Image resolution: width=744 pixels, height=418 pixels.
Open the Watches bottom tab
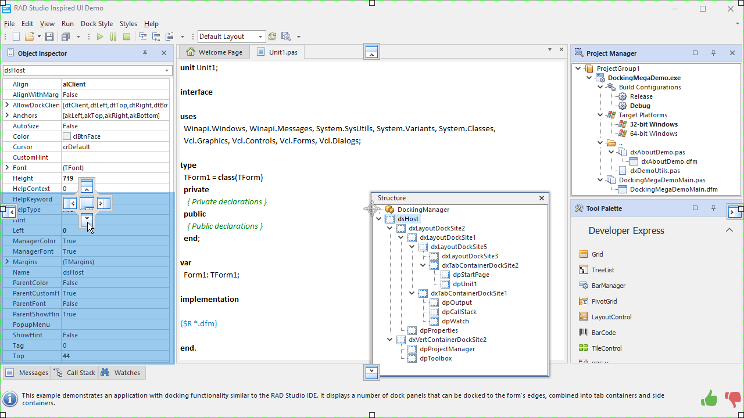(x=121, y=373)
